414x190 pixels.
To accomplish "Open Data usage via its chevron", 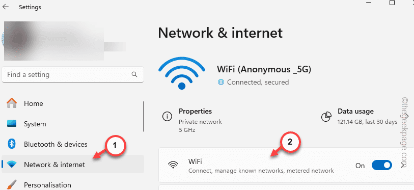I will pyautogui.click(x=407, y=117).
